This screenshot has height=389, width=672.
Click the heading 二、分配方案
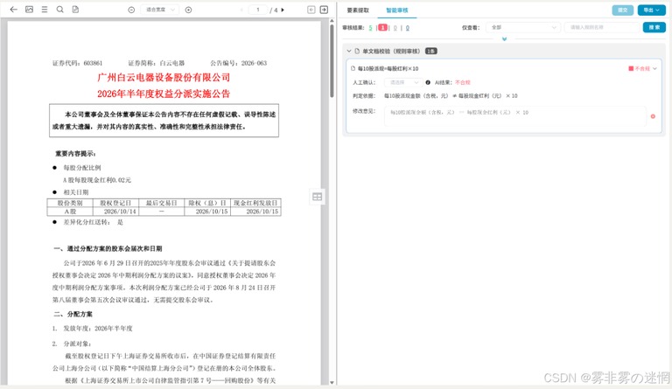[x=73, y=314]
